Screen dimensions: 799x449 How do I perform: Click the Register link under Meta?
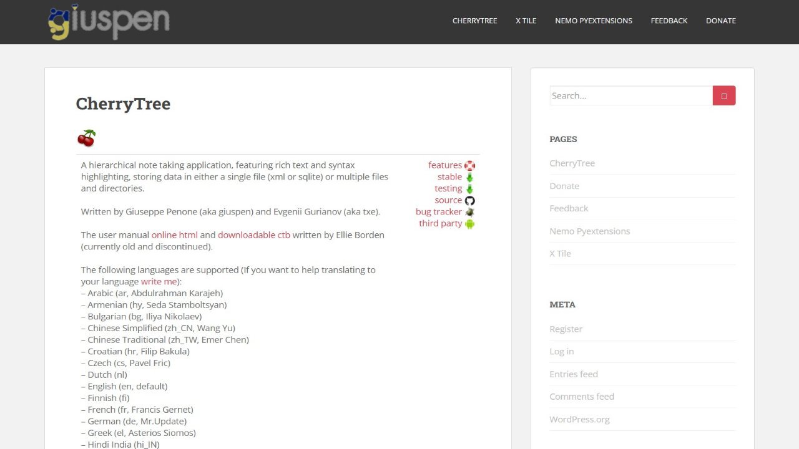[566, 329]
